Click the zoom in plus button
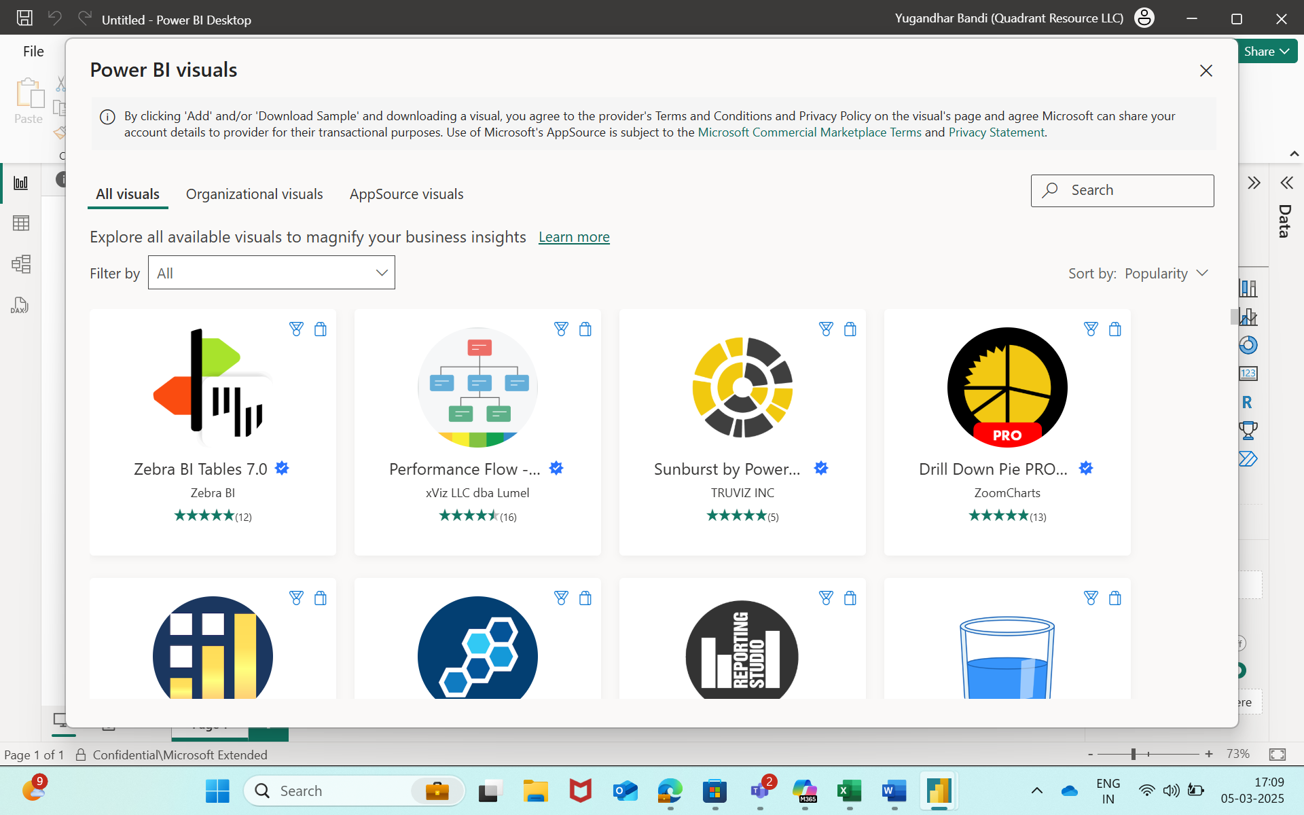 click(1209, 754)
